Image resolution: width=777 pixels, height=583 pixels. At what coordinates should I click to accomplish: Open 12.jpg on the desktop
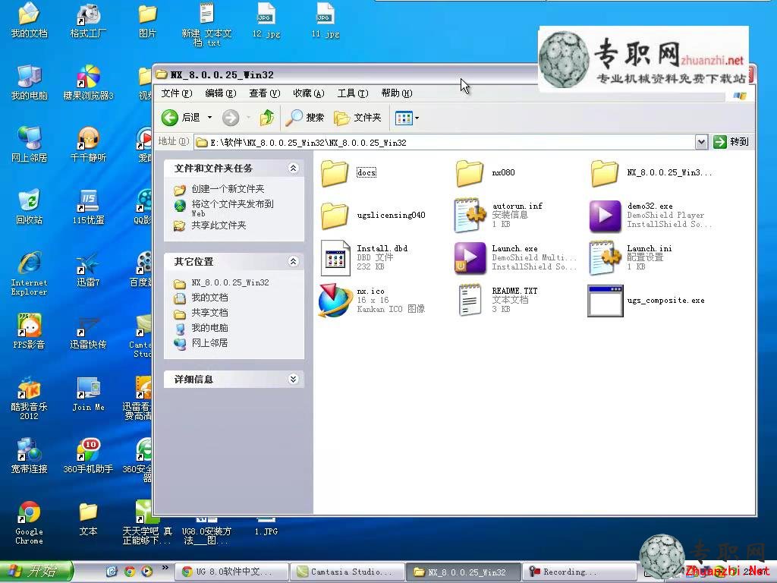pos(266,20)
